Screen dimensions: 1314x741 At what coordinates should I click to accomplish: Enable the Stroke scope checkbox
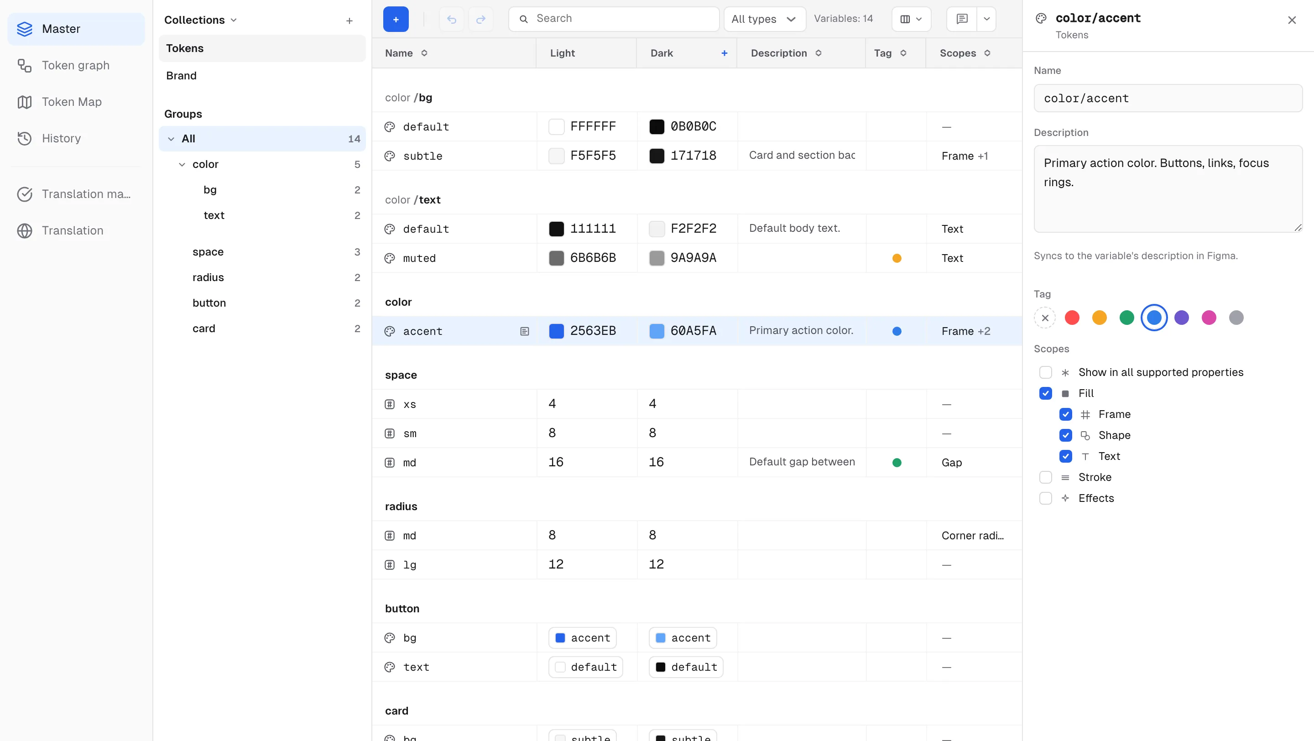[x=1046, y=477]
